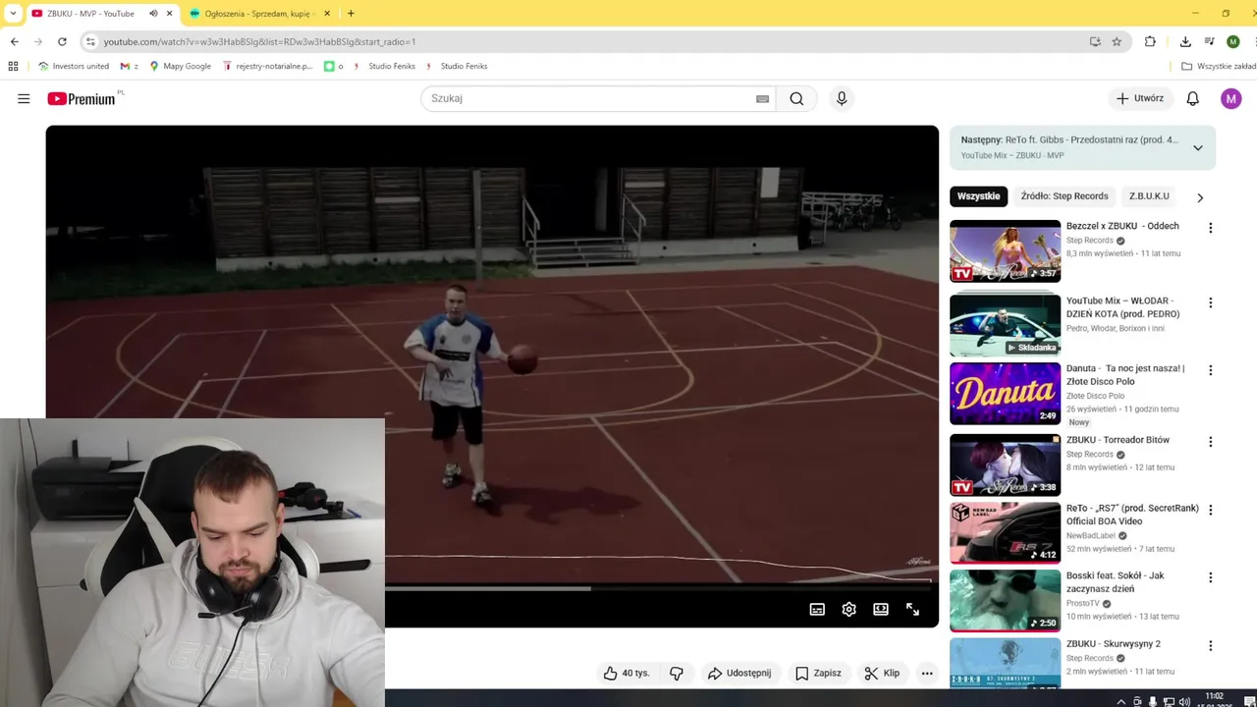Open the purple M account avatar

coord(1231,98)
